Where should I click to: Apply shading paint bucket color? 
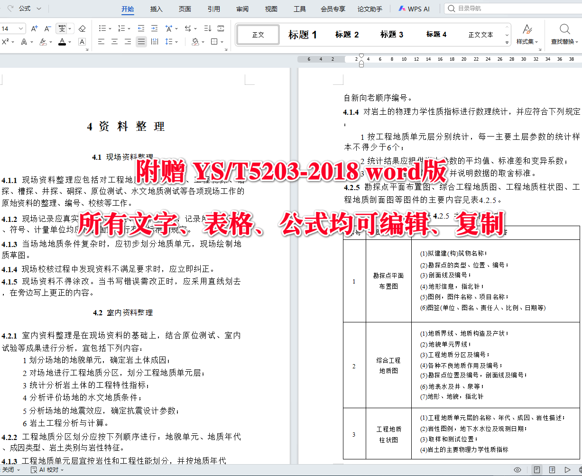click(x=195, y=42)
